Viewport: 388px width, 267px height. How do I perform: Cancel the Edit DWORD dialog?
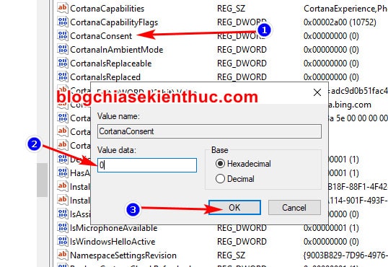[294, 208]
